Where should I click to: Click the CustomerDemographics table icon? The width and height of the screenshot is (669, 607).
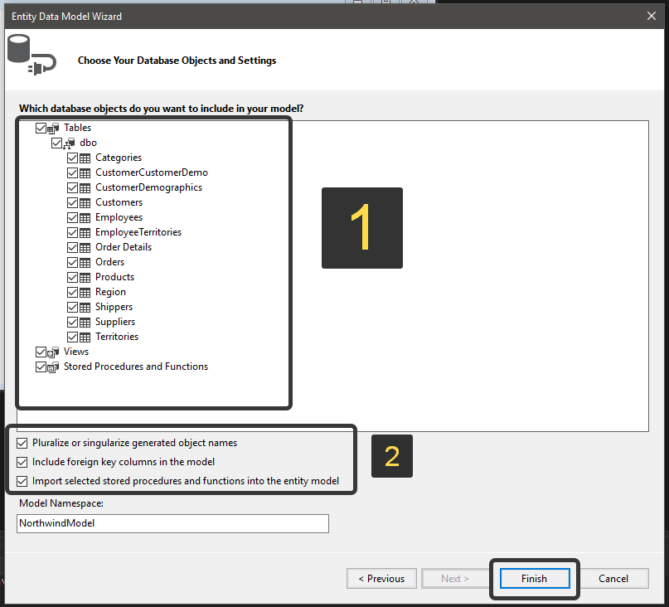click(85, 187)
